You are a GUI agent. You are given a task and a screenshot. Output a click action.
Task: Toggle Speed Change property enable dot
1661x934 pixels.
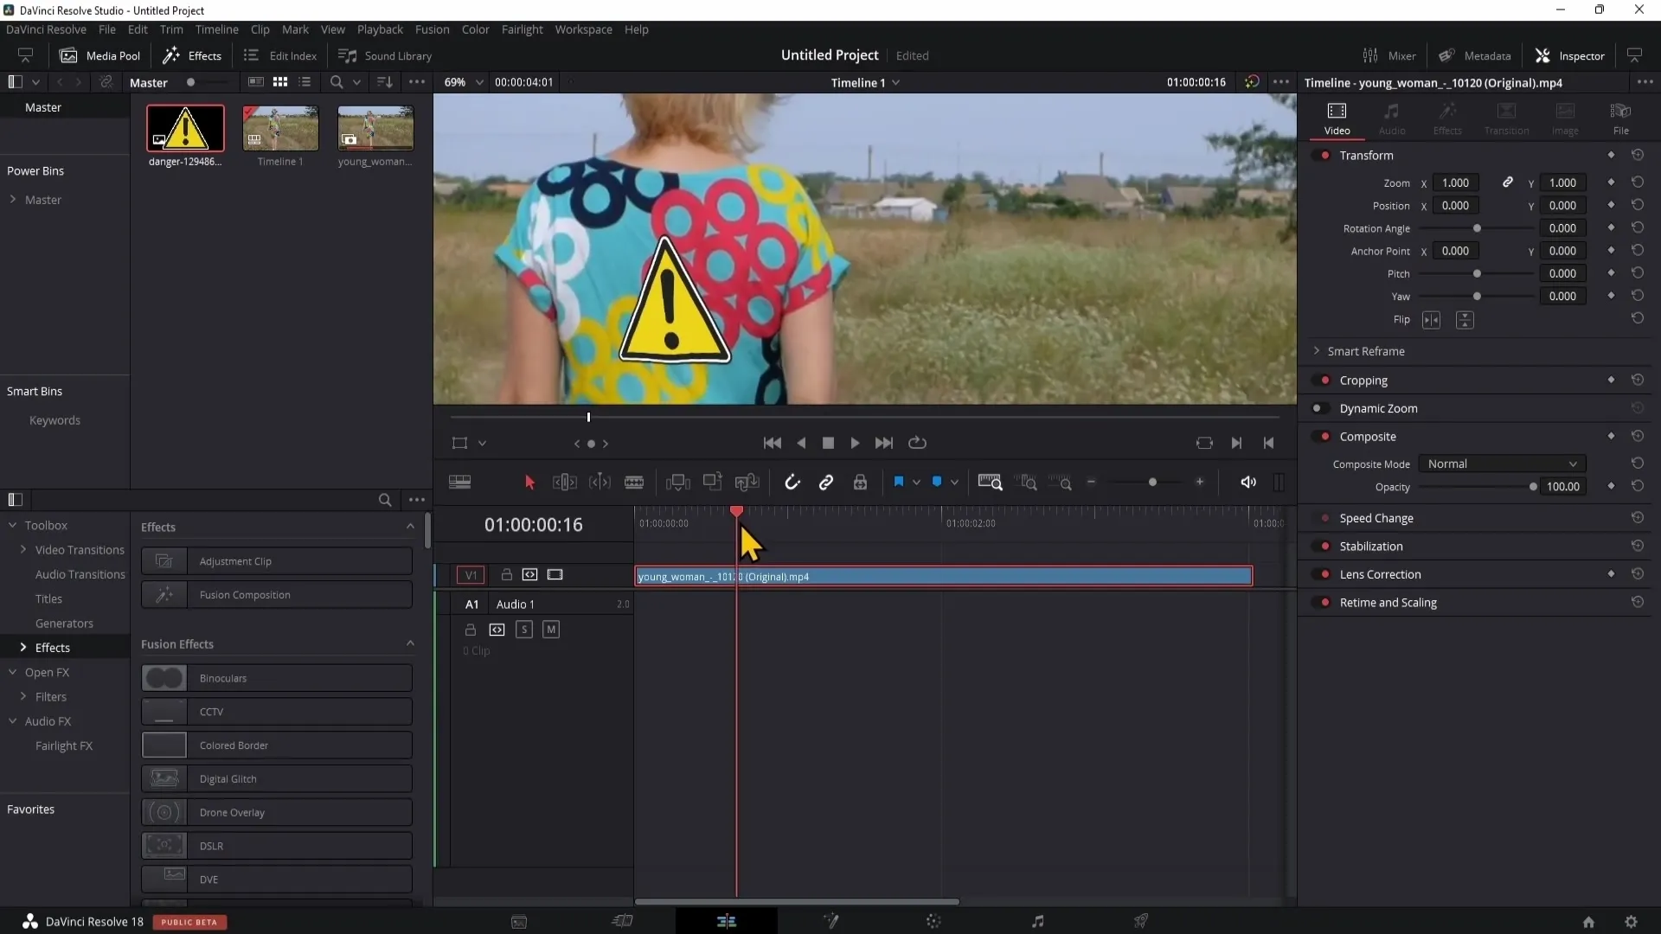pyautogui.click(x=1327, y=518)
